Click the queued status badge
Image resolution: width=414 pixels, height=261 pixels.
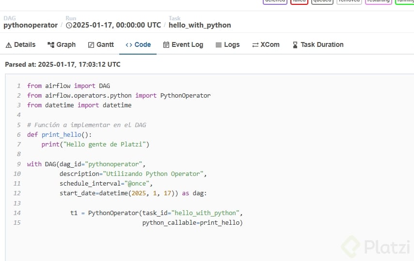(x=322, y=1)
